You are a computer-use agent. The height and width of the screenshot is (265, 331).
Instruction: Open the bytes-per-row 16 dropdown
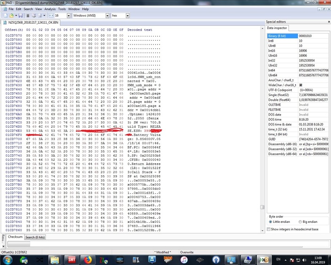(x=69, y=16)
